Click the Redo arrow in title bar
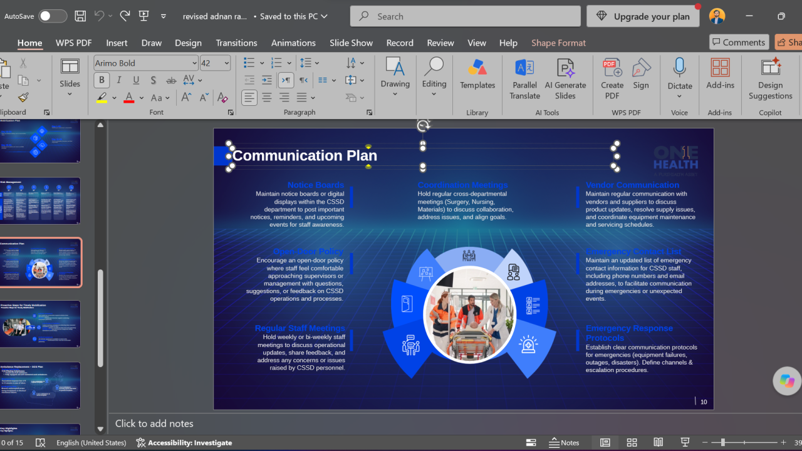The width and height of the screenshot is (802, 451). pyautogui.click(x=125, y=16)
